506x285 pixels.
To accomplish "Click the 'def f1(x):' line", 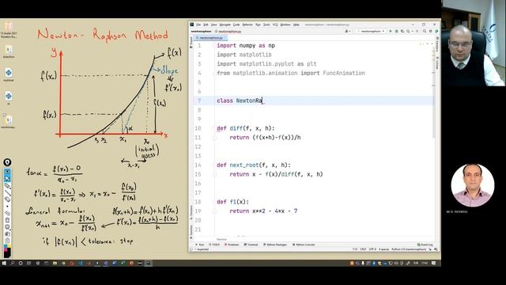I will click(x=232, y=202).
